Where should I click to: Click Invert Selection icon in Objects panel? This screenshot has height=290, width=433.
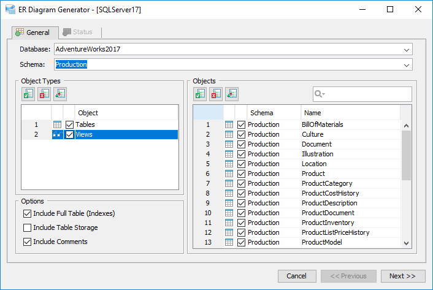(x=231, y=94)
